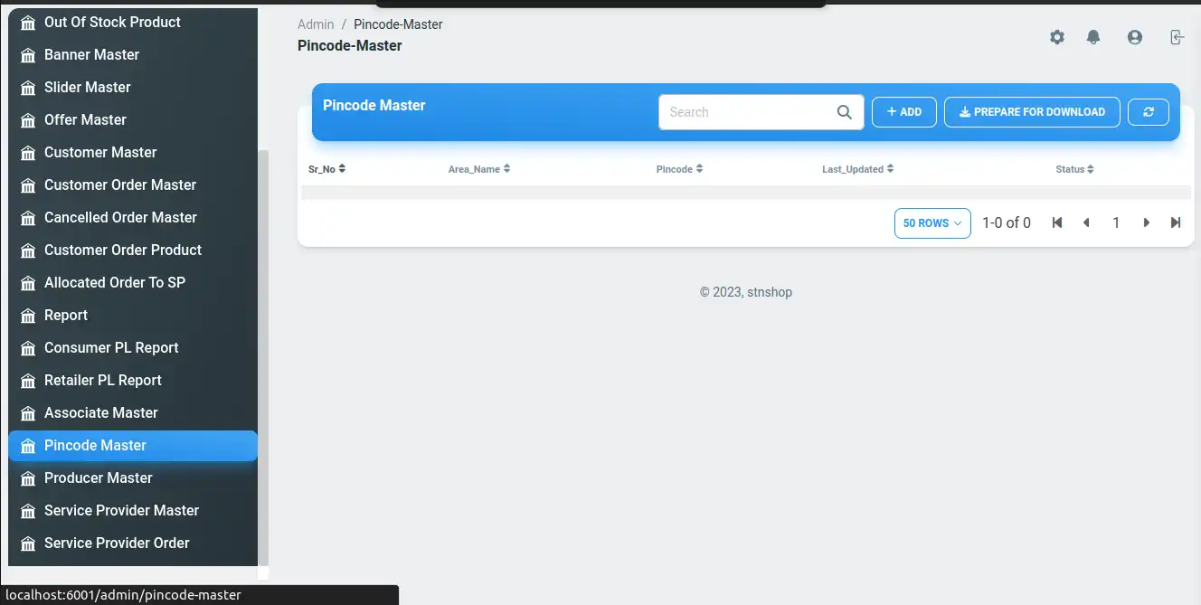Expand the 50 Rows page size dropdown
The height and width of the screenshot is (605, 1201).
click(932, 222)
